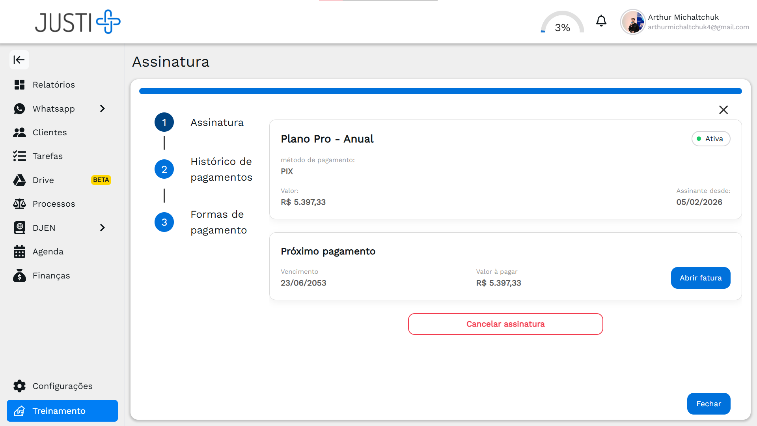Open the Relatórios panel icon
Viewport: 757px width, 426px height.
[x=20, y=84]
